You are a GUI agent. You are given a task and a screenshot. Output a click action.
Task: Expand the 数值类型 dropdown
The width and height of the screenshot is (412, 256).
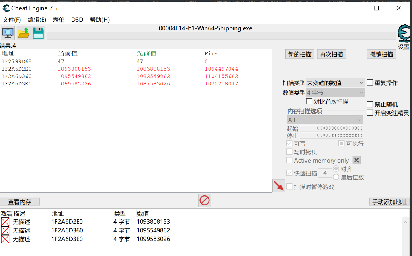335,93
